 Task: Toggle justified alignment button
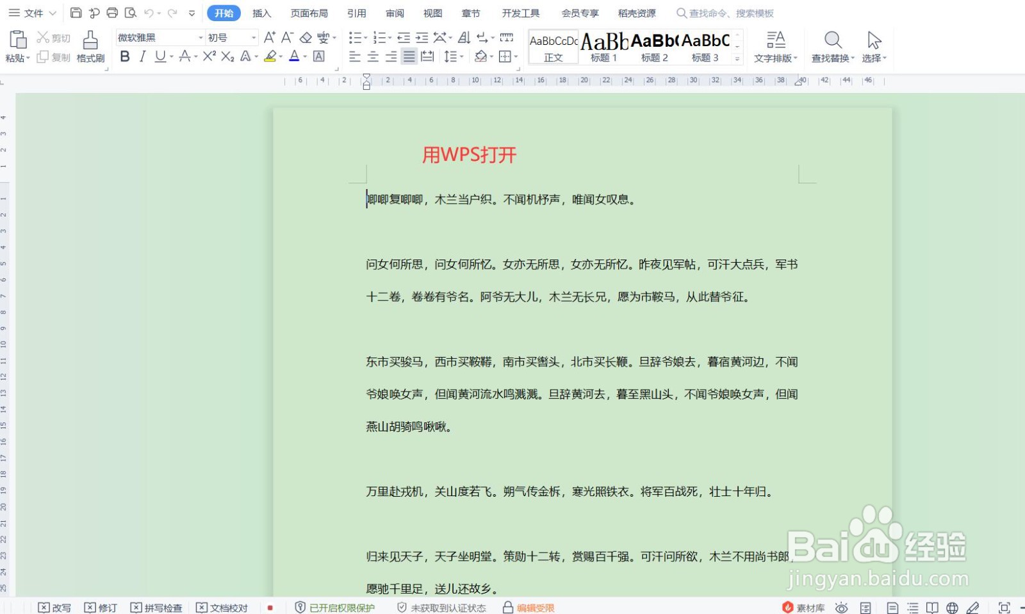point(409,56)
